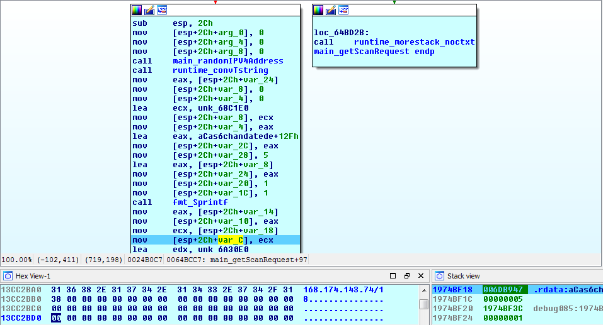Close the Hex View-1 panel

coord(419,276)
